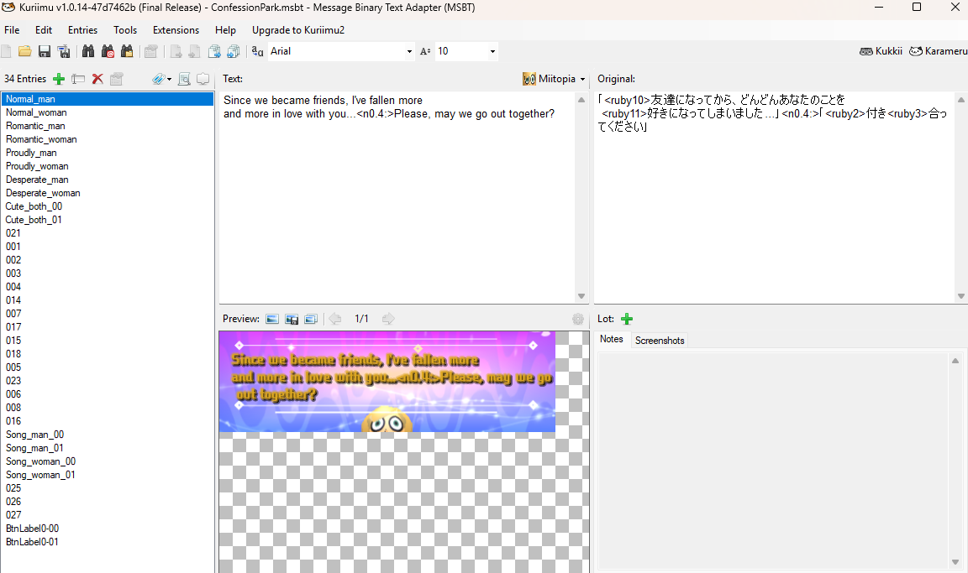This screenshot has width=968, height=573.
Task: Click the Original box scrollbar up arrow
Action: tap(961, 99)
